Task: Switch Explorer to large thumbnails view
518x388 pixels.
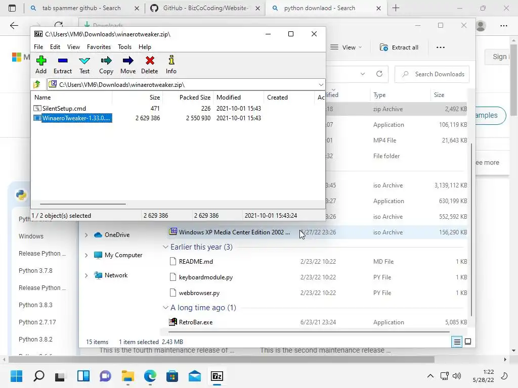Action: tap(468, 342)
